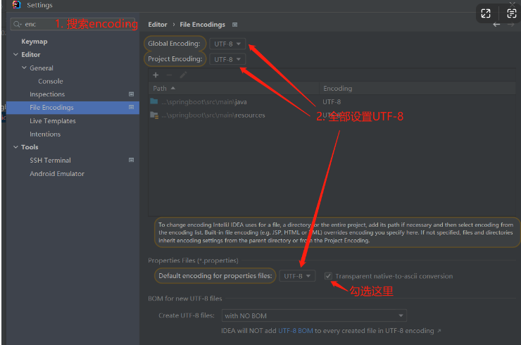521x345 pixels.
Task: Click the text recognition icon overlay
Action: 511,13
